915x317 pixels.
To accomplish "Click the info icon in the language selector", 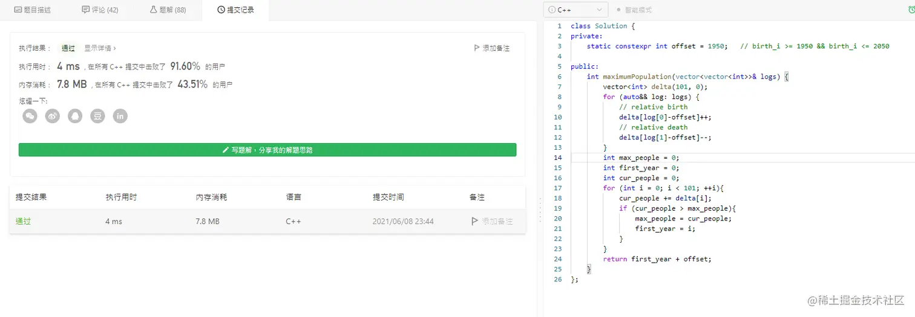I will click(x=552, y=10).
